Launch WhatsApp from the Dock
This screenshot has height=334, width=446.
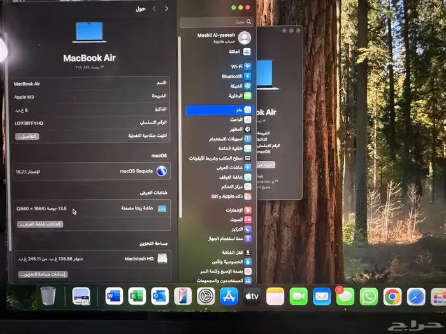(x=368, y=296)
